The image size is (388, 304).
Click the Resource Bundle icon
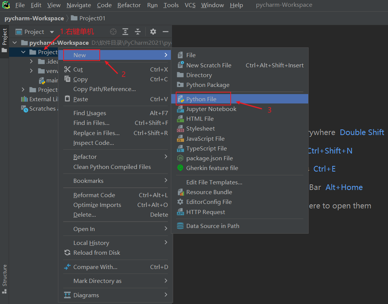coord(181,192)
